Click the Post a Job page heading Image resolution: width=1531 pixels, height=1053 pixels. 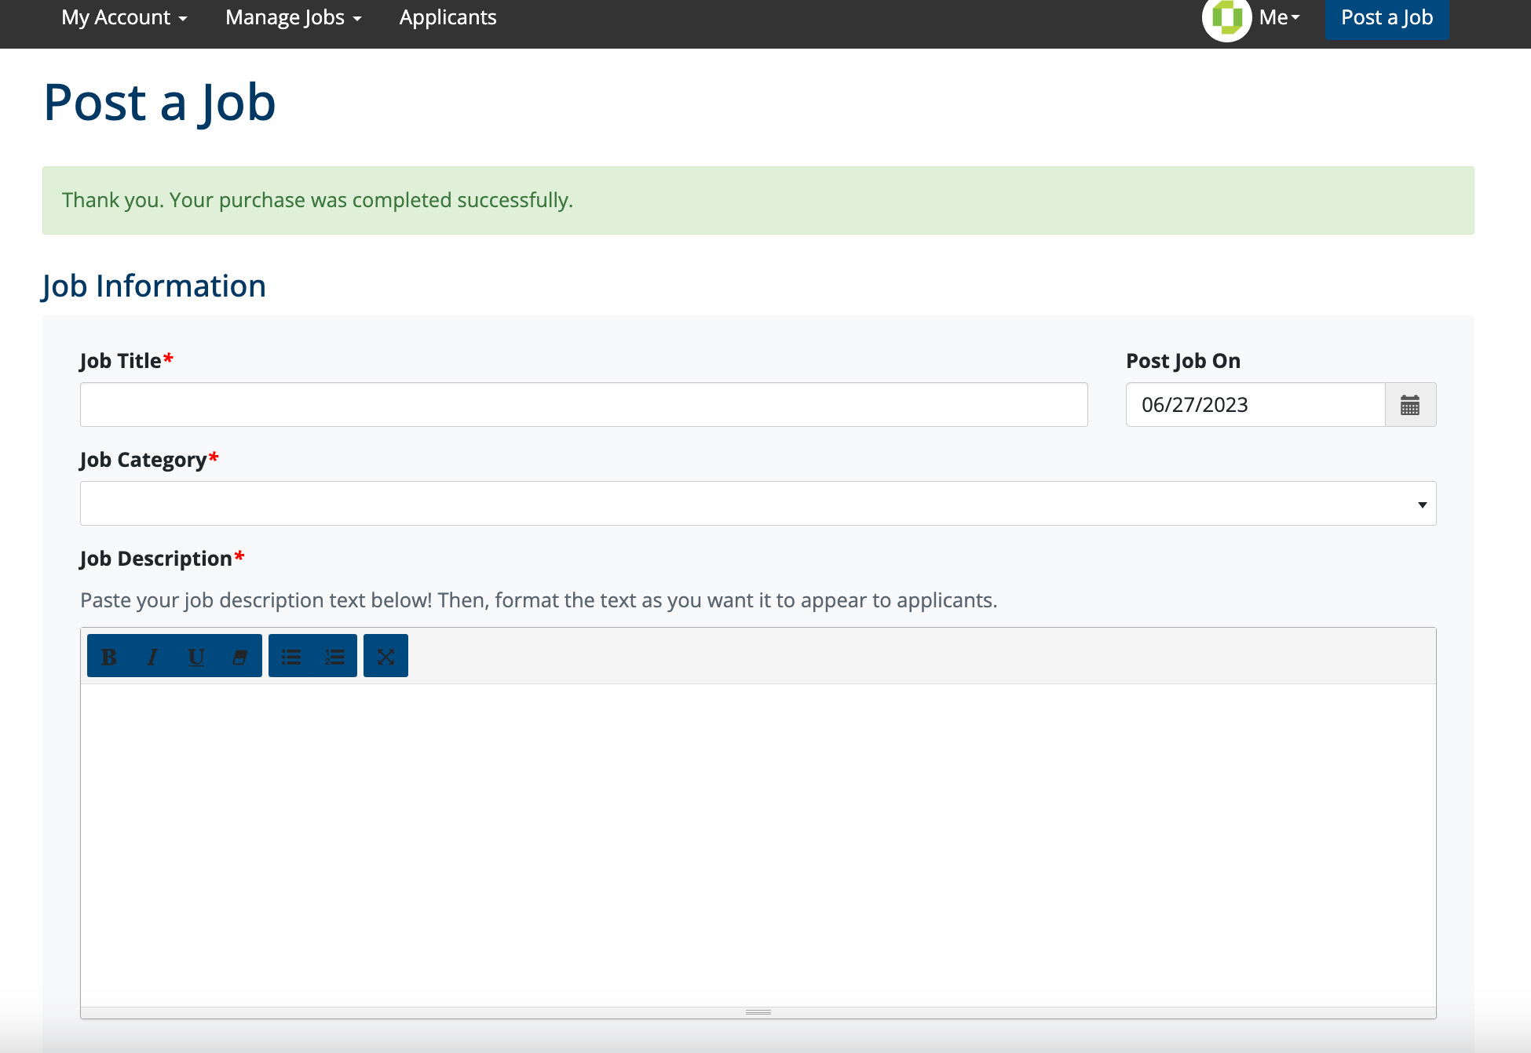pyautogui.click(x=159, y=103)
